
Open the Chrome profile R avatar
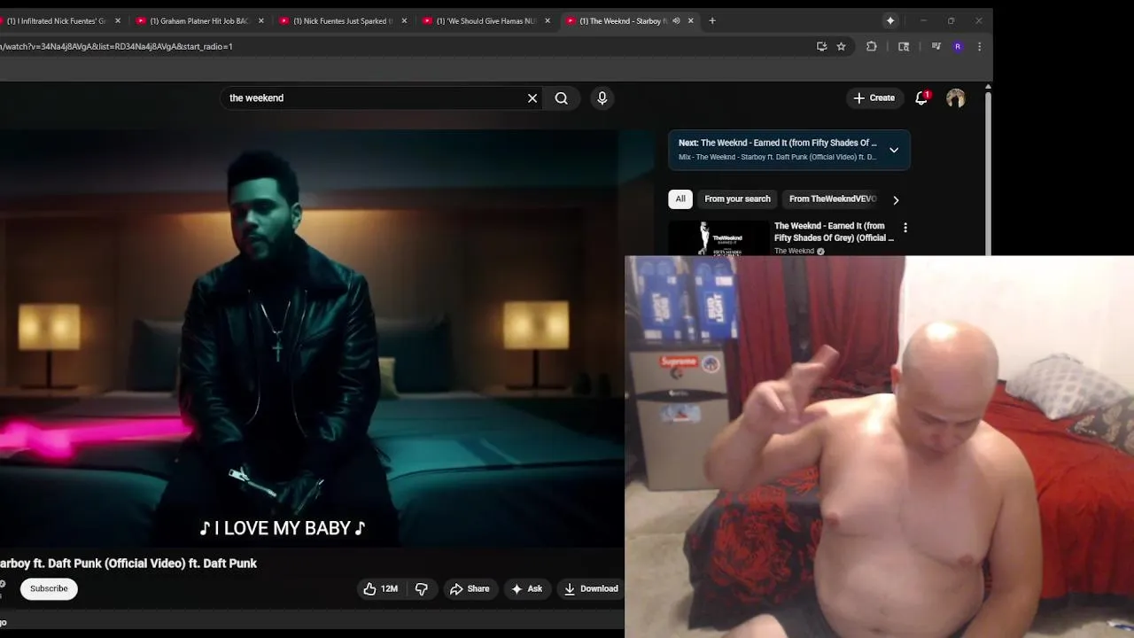pos(958,46)
